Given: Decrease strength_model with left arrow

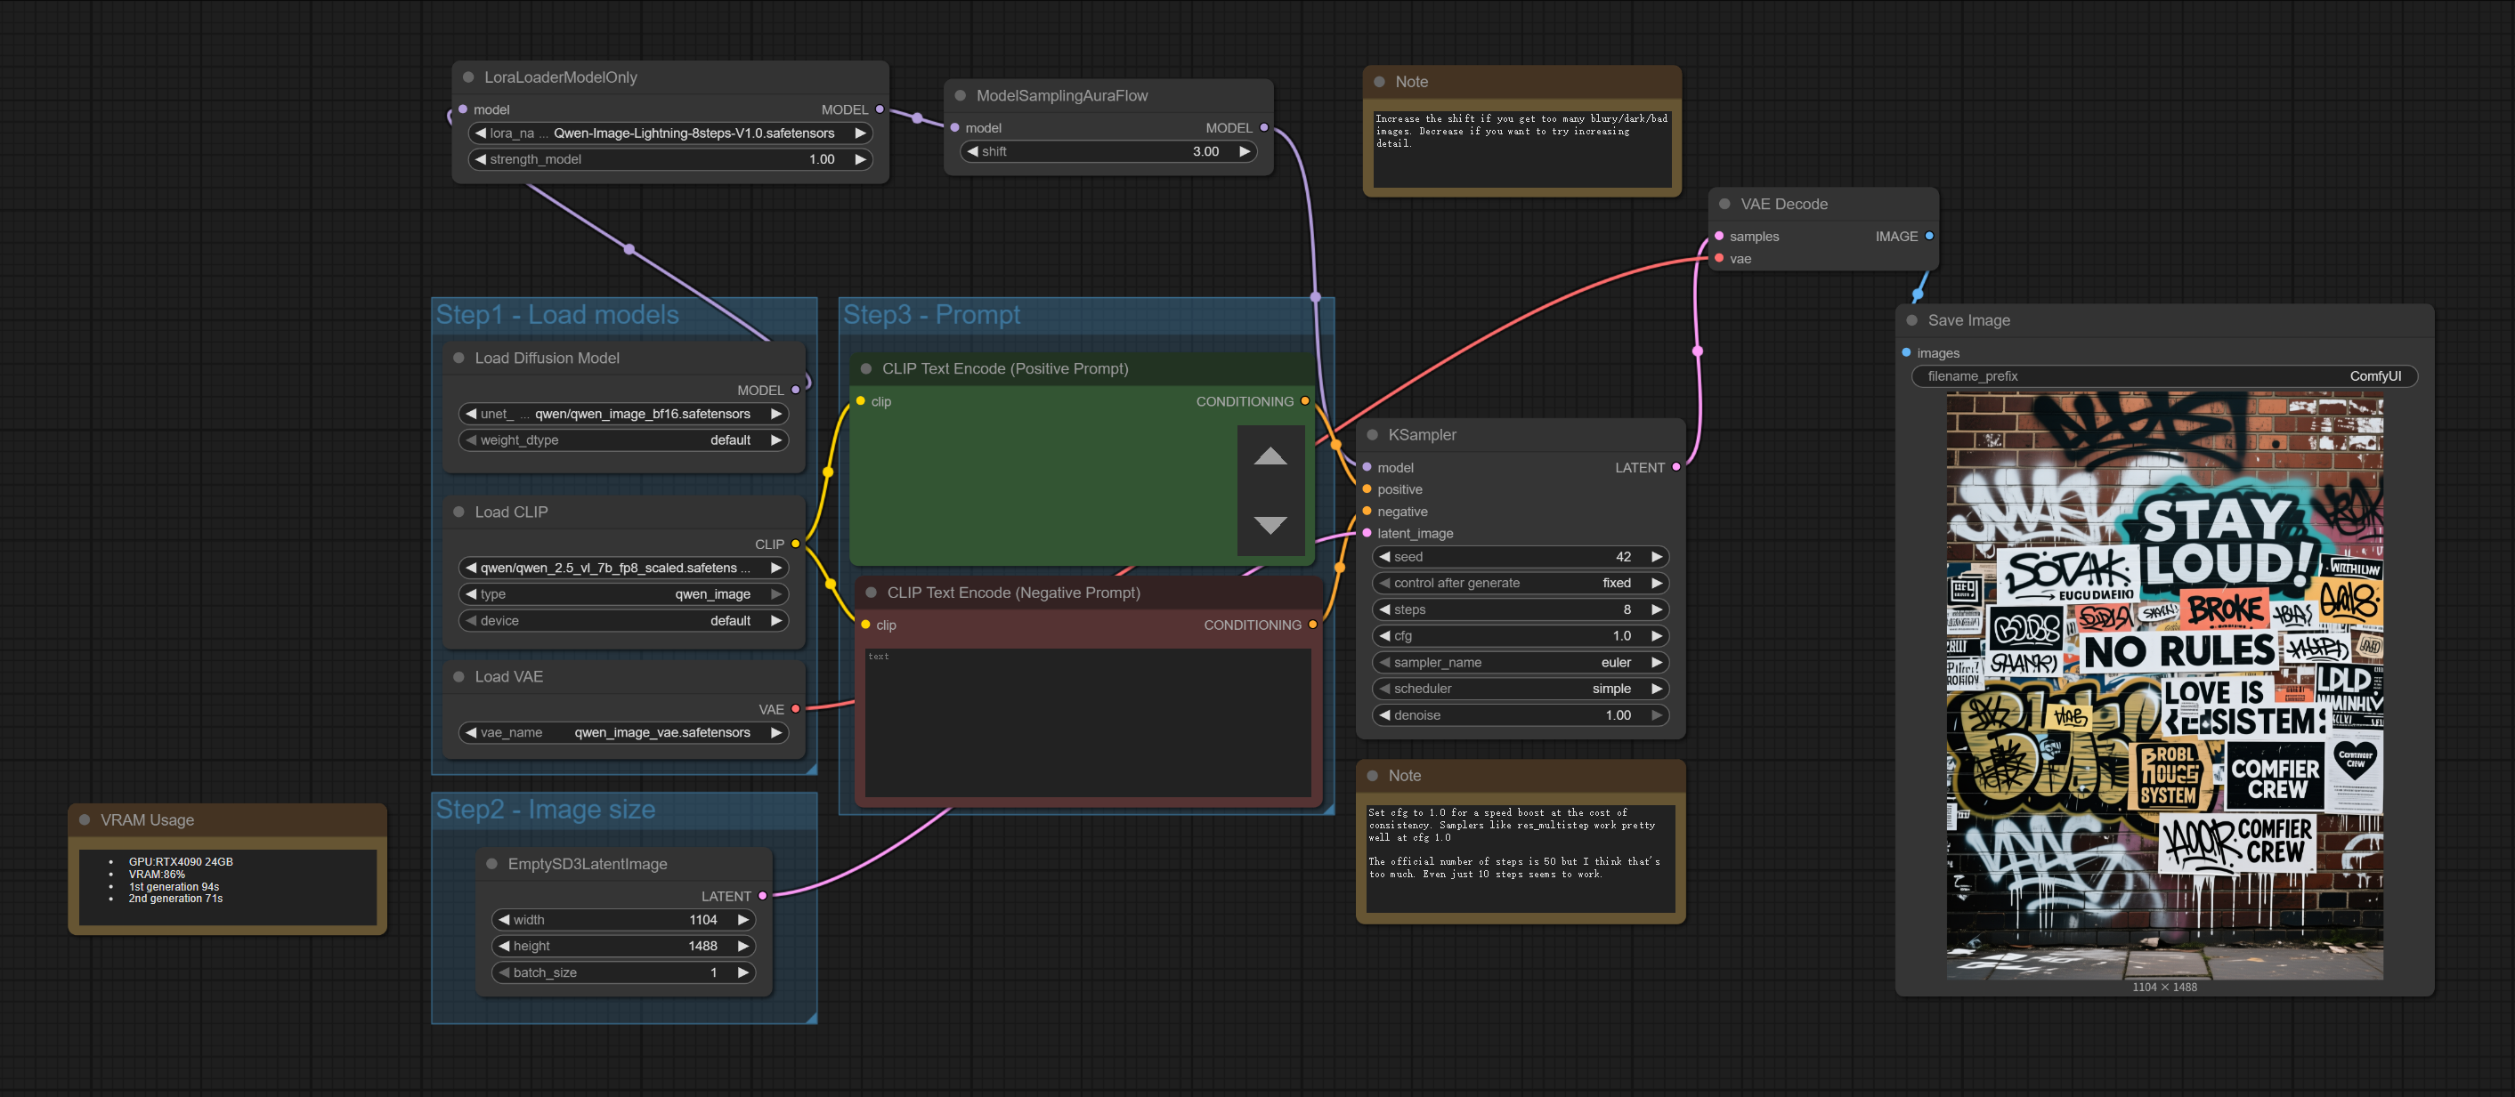Looking at the screenshot, I should tap(481, 159).
